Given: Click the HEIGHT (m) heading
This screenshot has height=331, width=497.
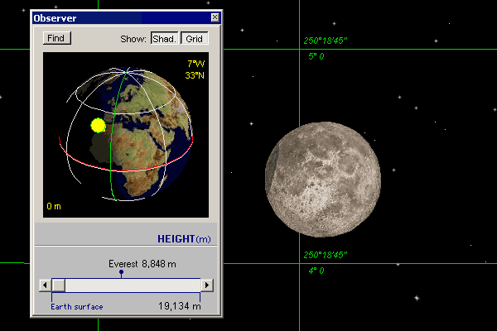Looking at the screenshot, I should (x=184, y=239).
